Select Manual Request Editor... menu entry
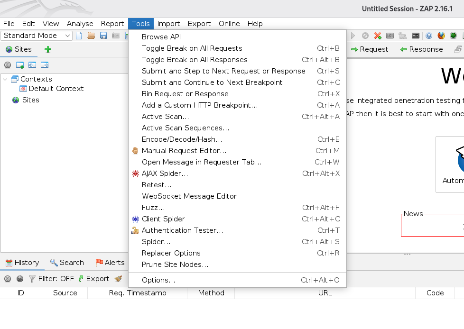464x329 pixels. [x=237, y=151]
